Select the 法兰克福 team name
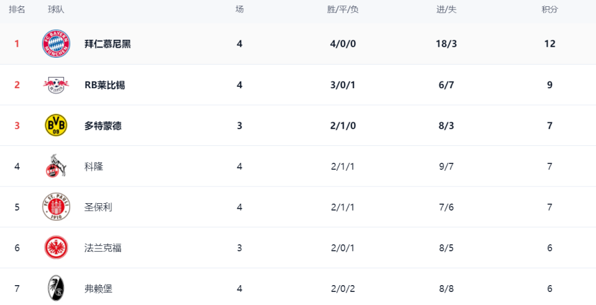The image size is (596, 305). (x=103, y=248)
